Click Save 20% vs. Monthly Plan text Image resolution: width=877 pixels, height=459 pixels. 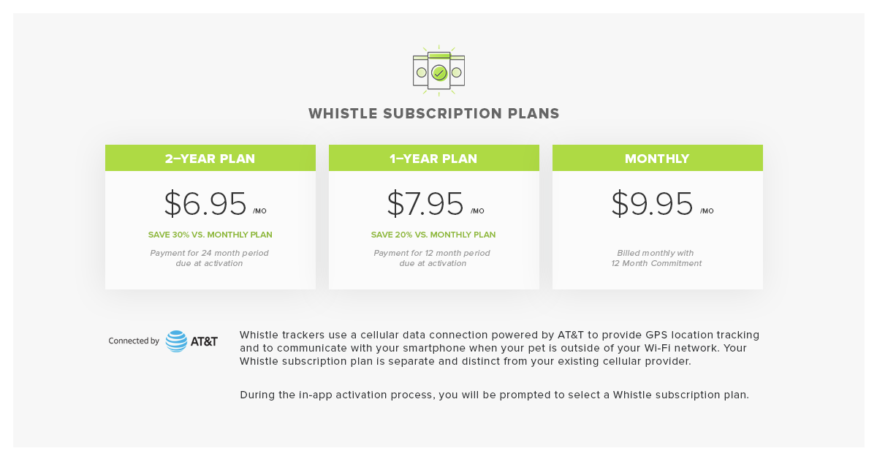(433, 235)
